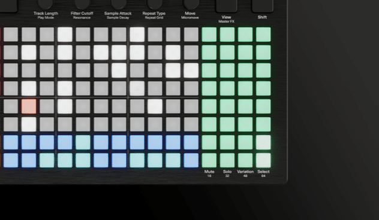Tap the blue pad directly below the lone teal pad's right neighbor
The height and width of the screenshot is (220, 379).
click(x=101, y=160)
